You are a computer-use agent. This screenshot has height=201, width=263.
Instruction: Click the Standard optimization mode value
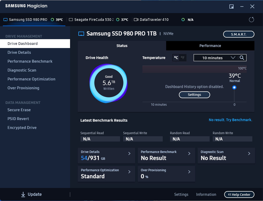[93, 176]
